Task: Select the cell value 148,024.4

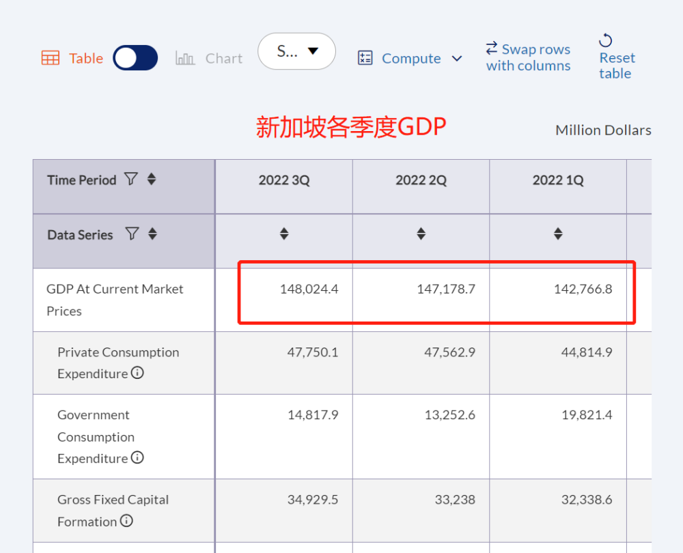Action: point(309,289)
